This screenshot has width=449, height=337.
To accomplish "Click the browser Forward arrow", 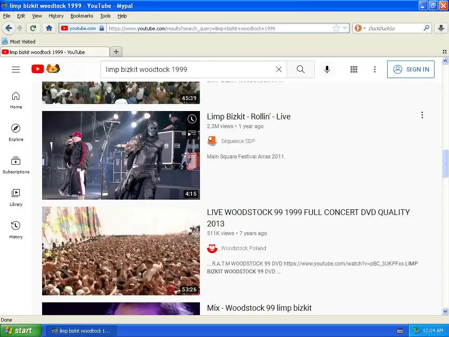I will tap(19, 28).
